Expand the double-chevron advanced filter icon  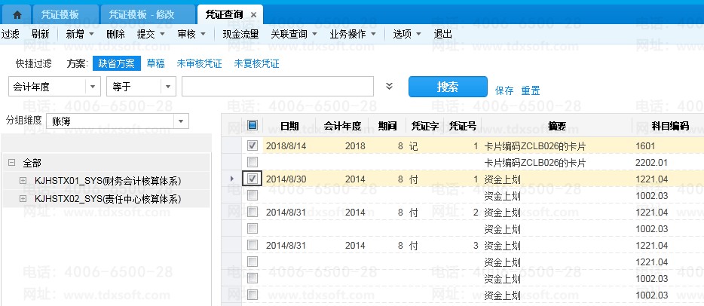389,87
